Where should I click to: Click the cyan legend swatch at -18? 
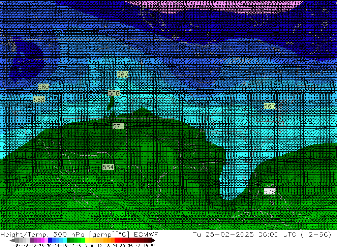(x=65, y=240)
